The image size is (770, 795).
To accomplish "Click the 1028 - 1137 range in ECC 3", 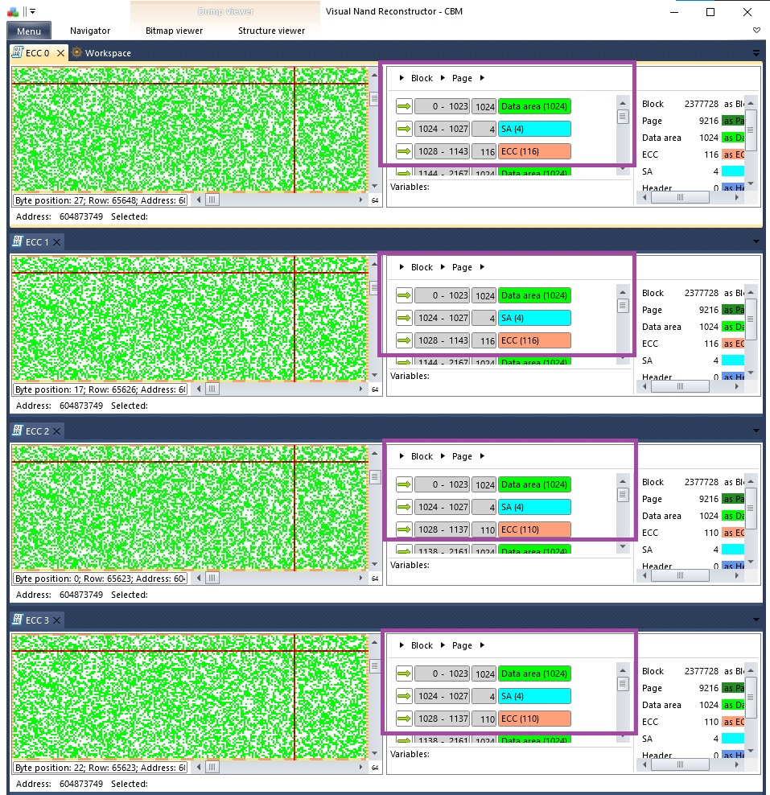I will pyautogui.click(x=442, y=719).
